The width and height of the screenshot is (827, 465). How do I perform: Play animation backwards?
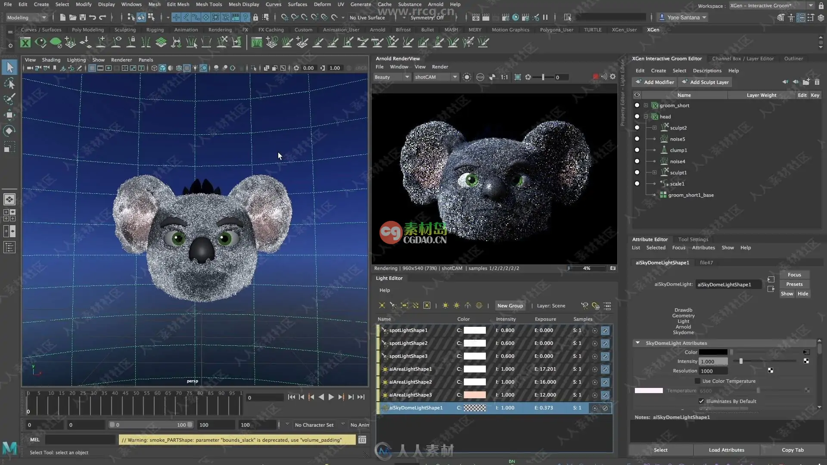[x=321, y=397]
